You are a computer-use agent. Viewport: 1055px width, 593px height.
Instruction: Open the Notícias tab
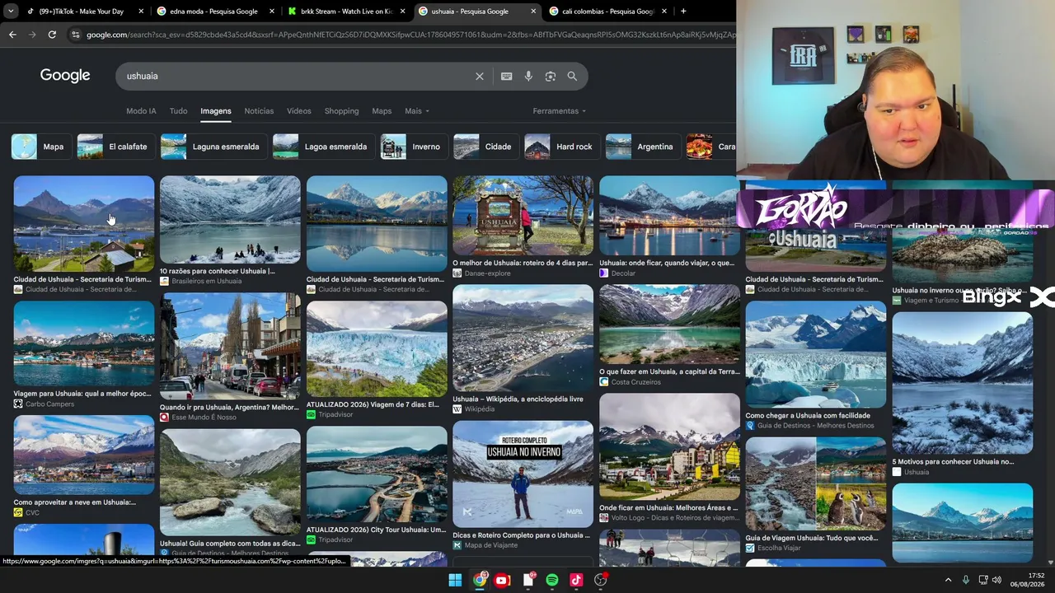pyautogui.click(x=259, y=111)
